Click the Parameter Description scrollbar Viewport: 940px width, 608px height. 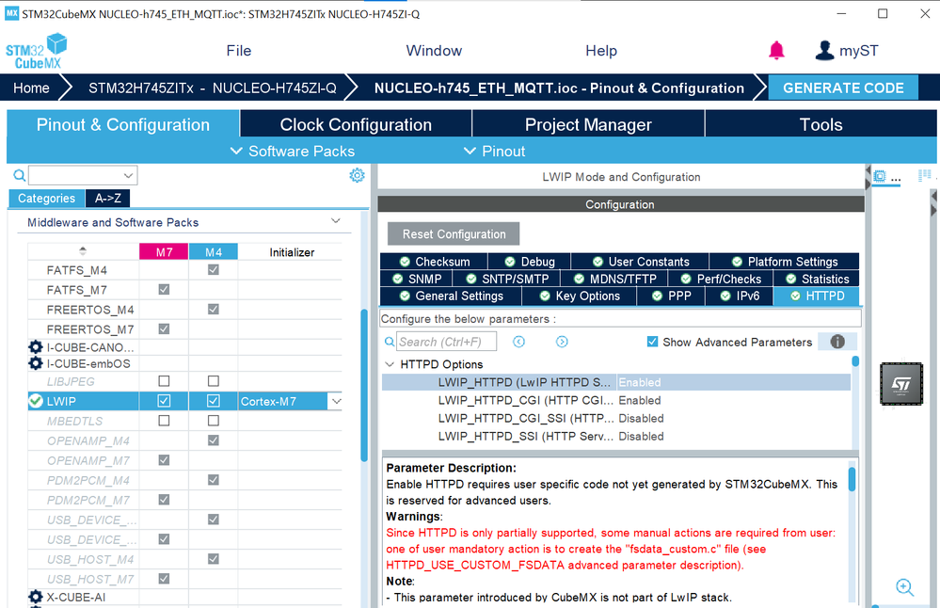point(852,479)
